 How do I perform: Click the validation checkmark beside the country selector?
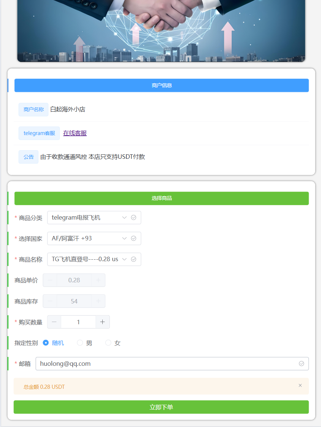(x=133, y=238)
